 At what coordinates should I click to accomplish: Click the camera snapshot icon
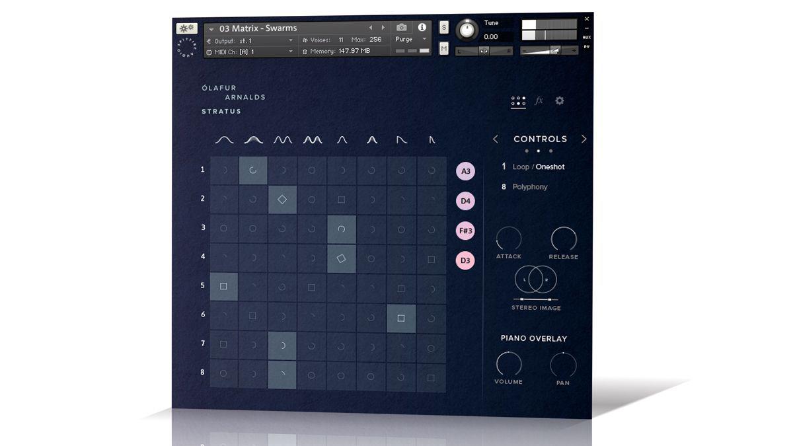pyautogui.click(x=401, y=28)
